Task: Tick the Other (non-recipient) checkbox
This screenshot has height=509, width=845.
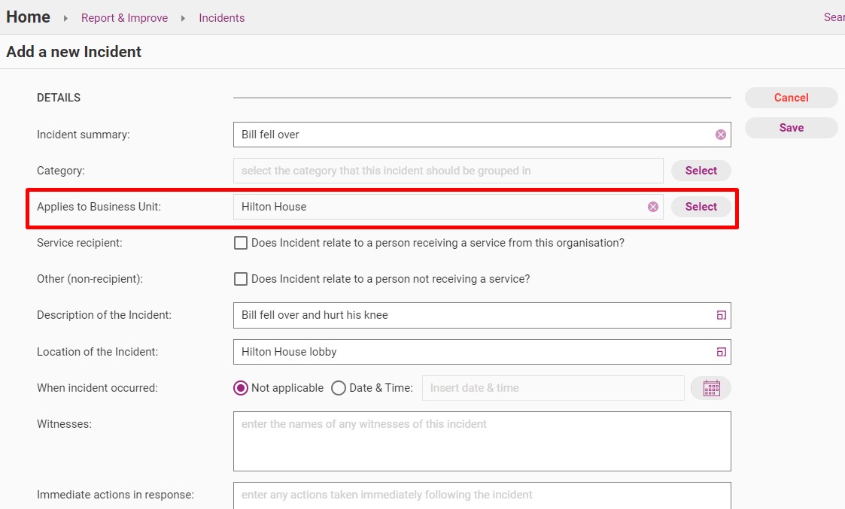Action: click(x=240, y=279)
